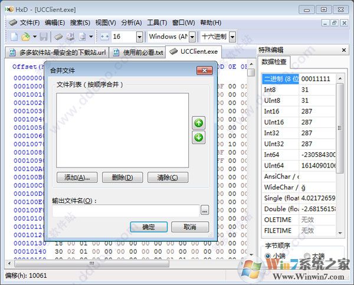Click the 删除(D) button
354x285 pixels.
pos(122,178)
